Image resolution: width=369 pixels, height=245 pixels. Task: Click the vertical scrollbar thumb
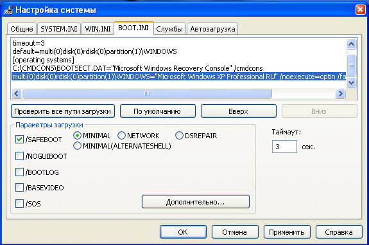351,66
